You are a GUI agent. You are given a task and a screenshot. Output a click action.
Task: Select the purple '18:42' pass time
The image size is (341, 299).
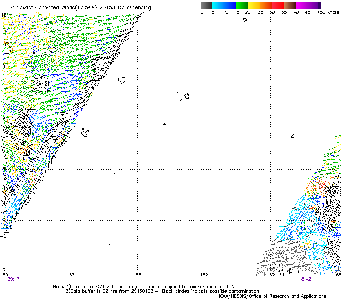pos(305,279)
